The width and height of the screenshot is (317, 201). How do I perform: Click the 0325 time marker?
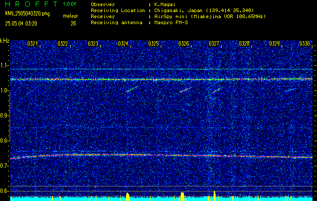(x=153, y=44)
